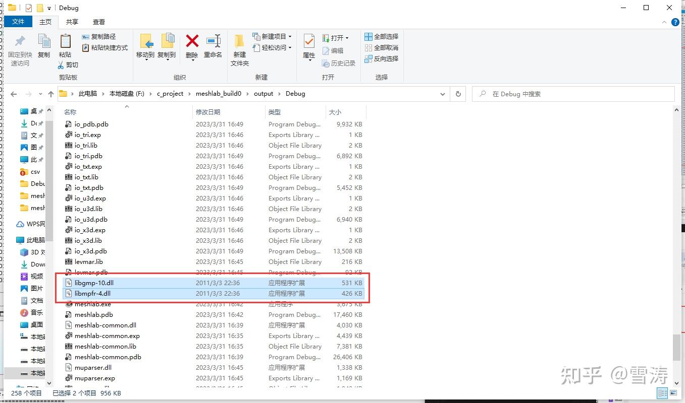Image resolution: width=685 pixels, height=403 pixels.
Task: Switch to the 查看 (View) ribbon tab
Action: click(98, 22)
